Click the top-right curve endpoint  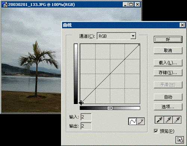point(139,45)
